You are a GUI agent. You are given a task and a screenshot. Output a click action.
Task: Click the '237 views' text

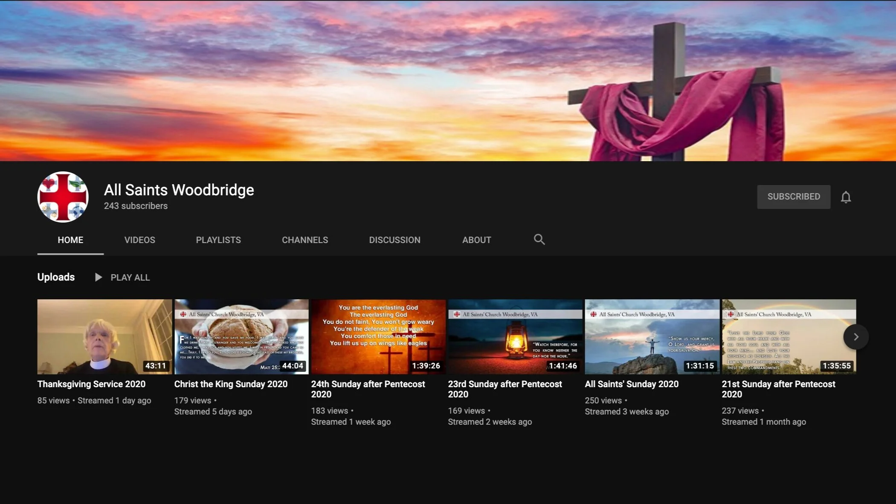(740, 411)
